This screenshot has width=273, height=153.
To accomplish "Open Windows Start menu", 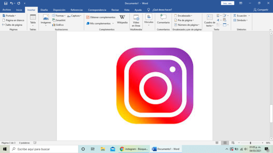I will click(x=5, y=149).
